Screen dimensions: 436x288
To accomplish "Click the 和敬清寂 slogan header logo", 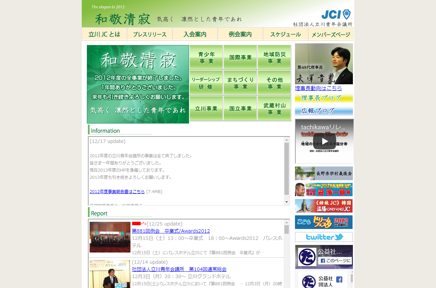I will coord(123,19).
